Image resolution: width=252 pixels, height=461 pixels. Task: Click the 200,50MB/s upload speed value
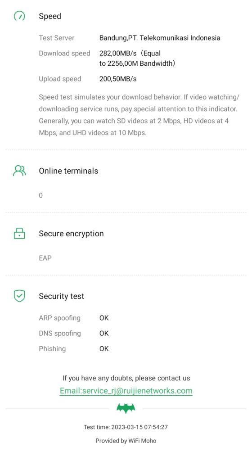(x=118, y=79)
